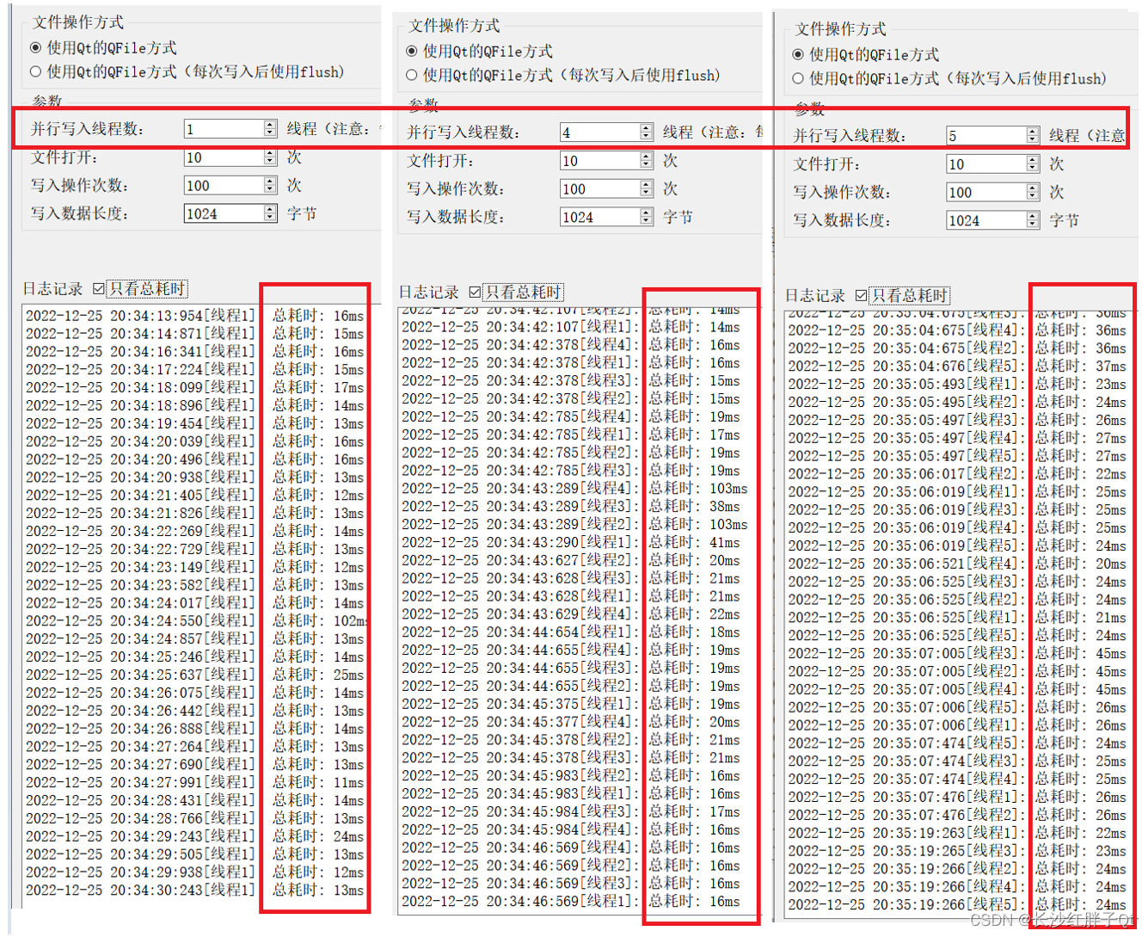Select log row 20:34:27:991[线程1] 11ms
1148x937 pixels.
[194, 783]
